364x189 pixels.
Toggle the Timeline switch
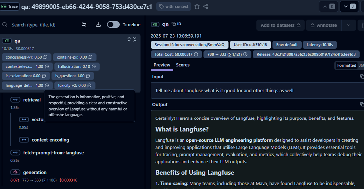tap(113, 24)
